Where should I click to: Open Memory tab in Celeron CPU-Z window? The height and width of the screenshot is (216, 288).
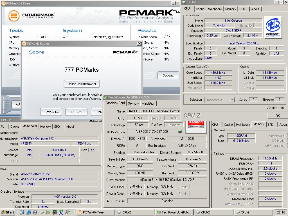[231, 9]
